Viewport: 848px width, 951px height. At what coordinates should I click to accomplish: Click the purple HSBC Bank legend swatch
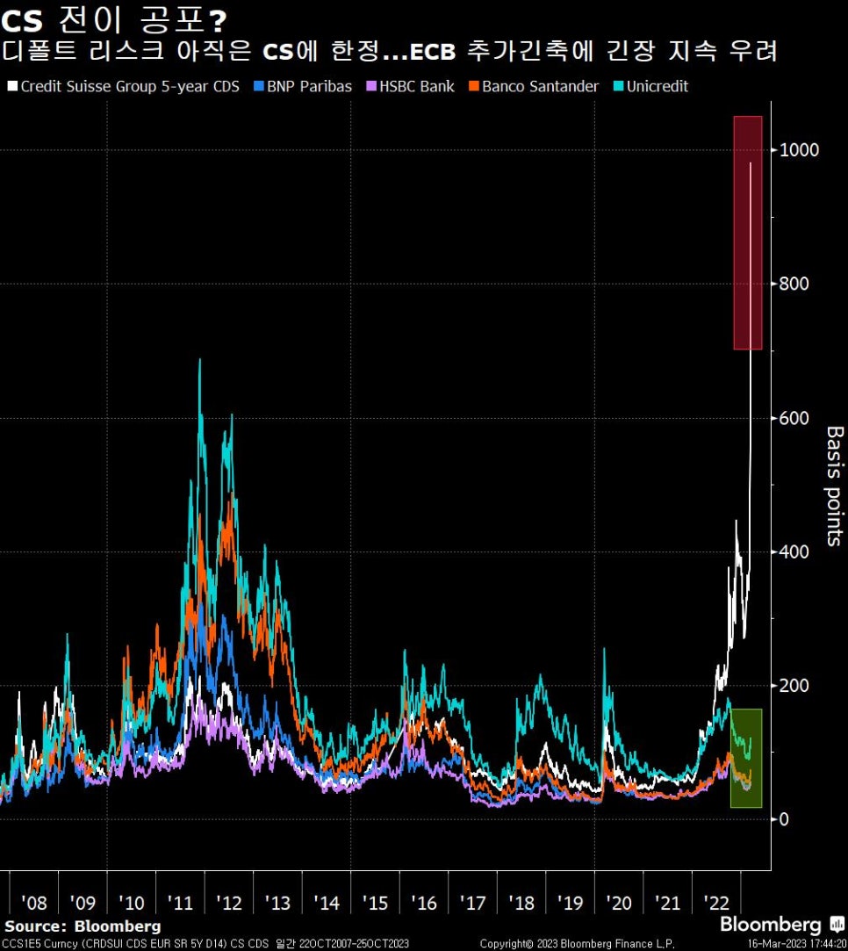371,87
